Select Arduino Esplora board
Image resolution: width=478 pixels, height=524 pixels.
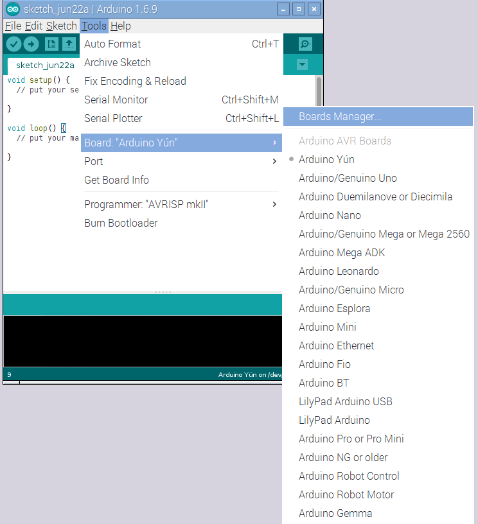click(x=378, y=308)
